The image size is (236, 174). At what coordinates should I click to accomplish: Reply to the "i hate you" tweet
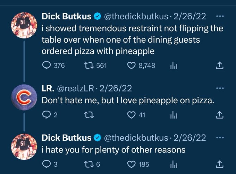(46, 164)
